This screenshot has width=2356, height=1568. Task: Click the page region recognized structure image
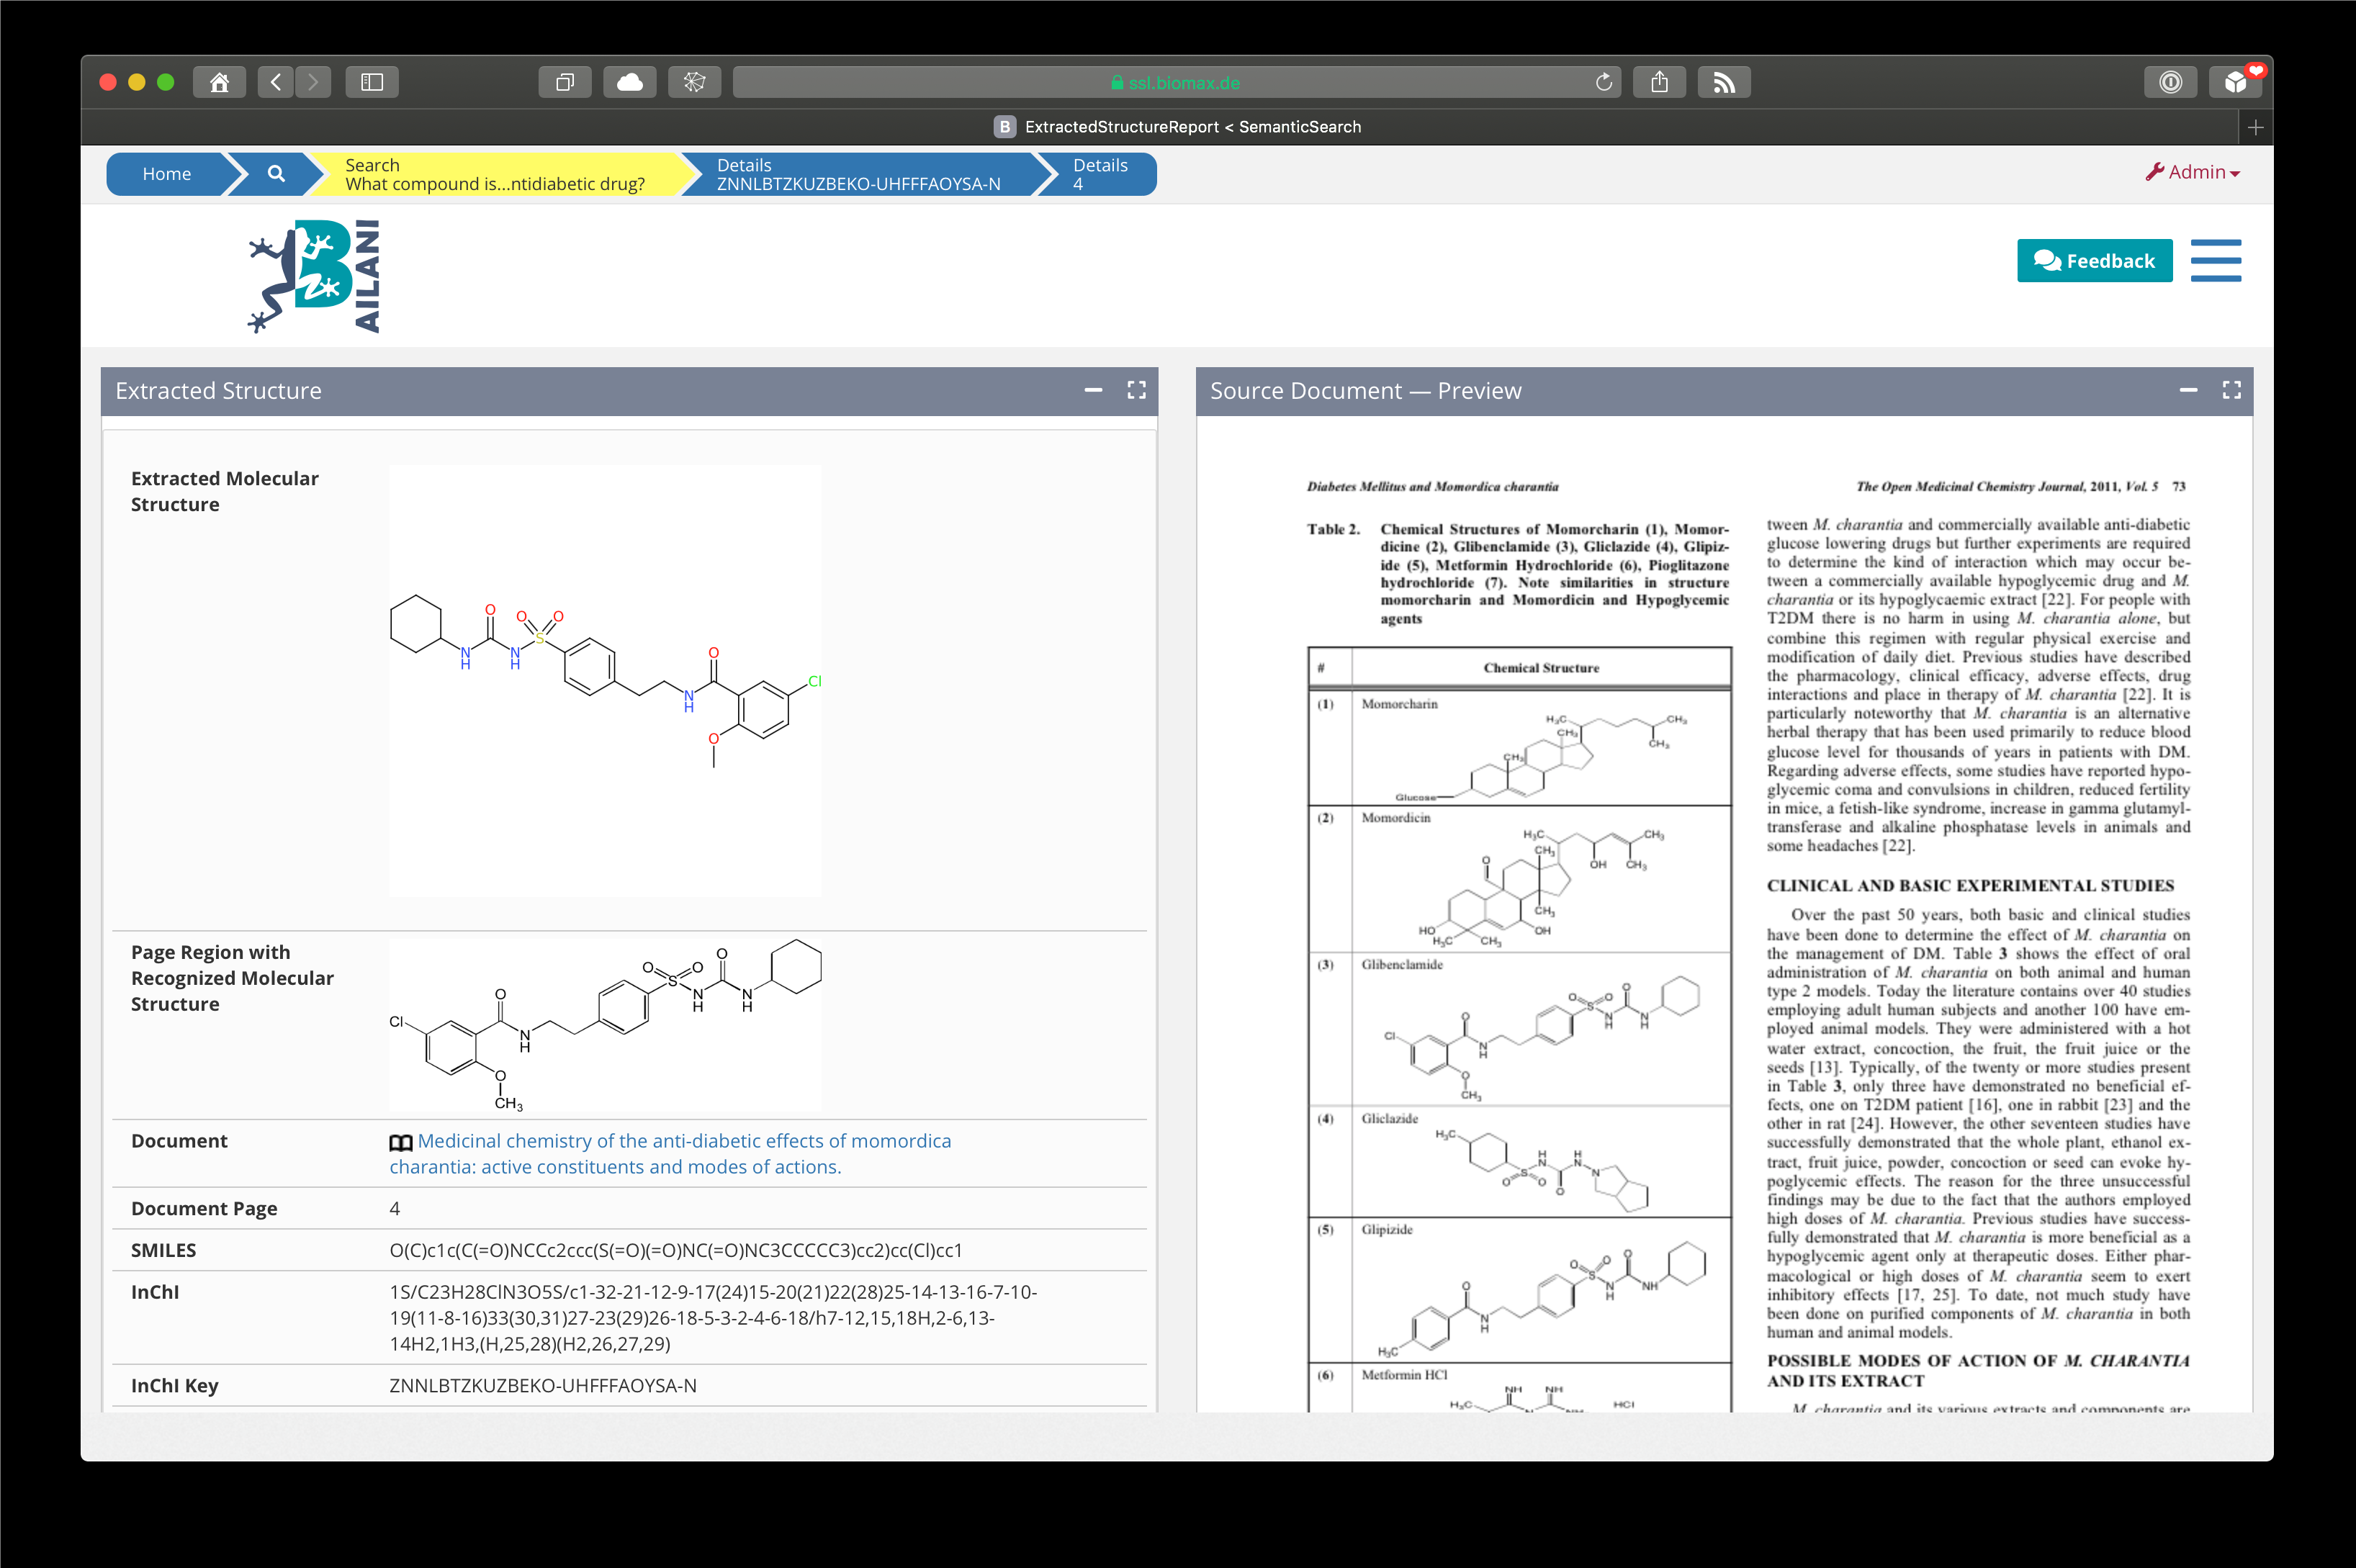click(605, 1025)
